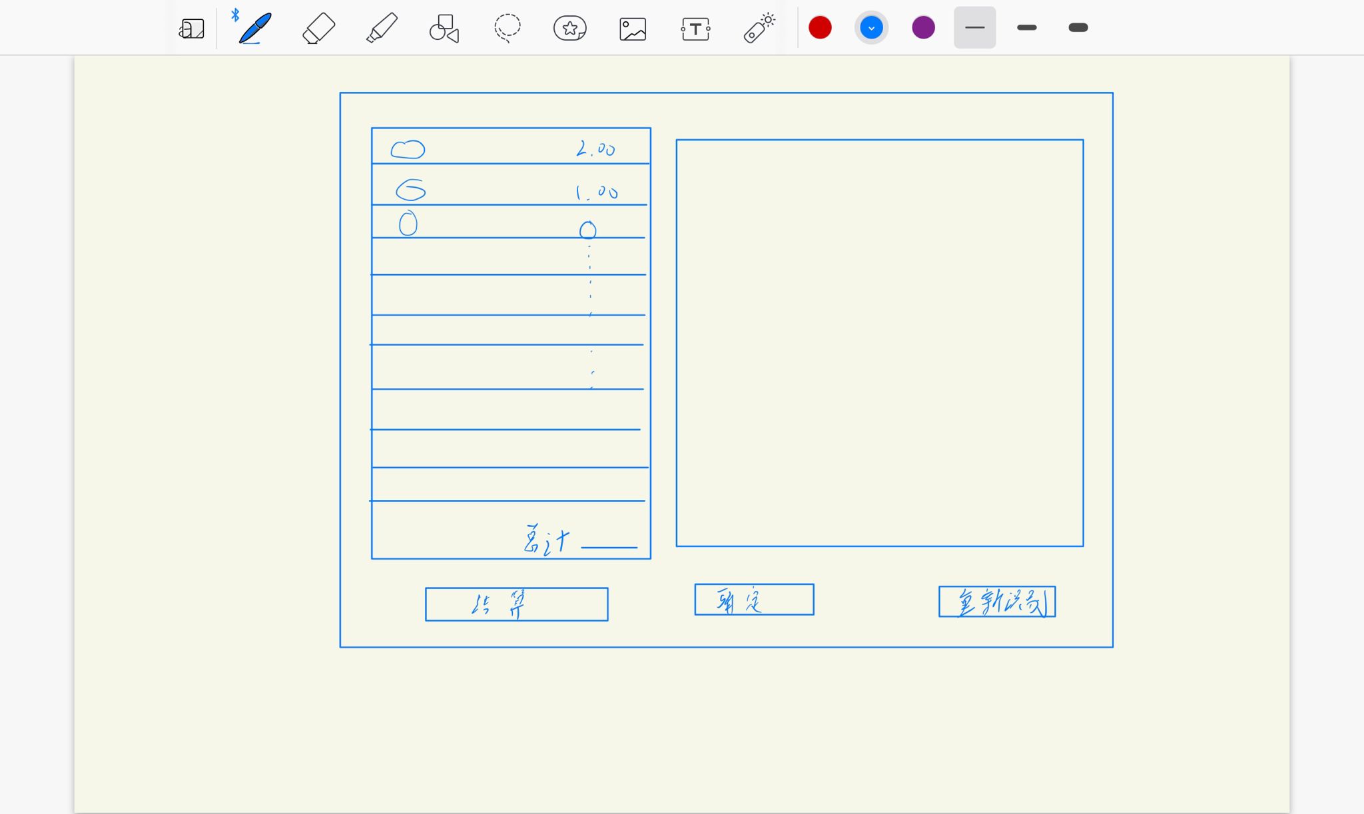
Task: Select the Text box tool
Action: (x=695, y=27)
